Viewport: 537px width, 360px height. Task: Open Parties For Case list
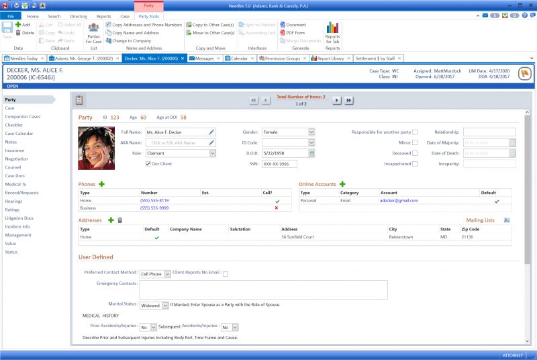(x=93, y=33)
